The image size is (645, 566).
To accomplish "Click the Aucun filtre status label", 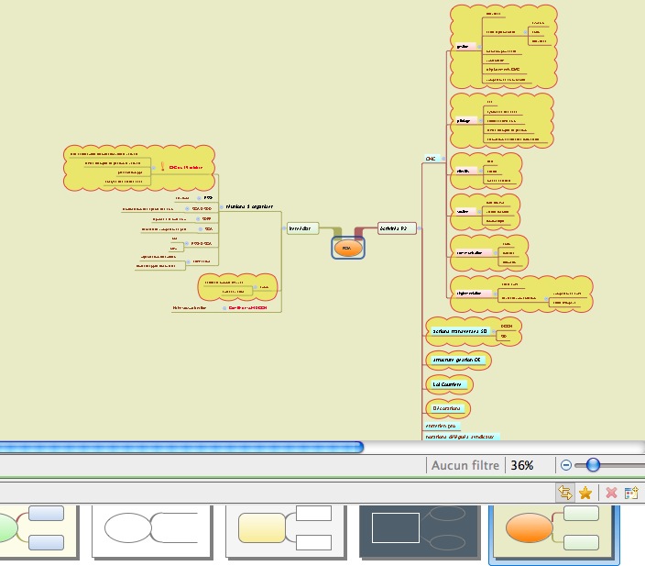I will [466, 465].
